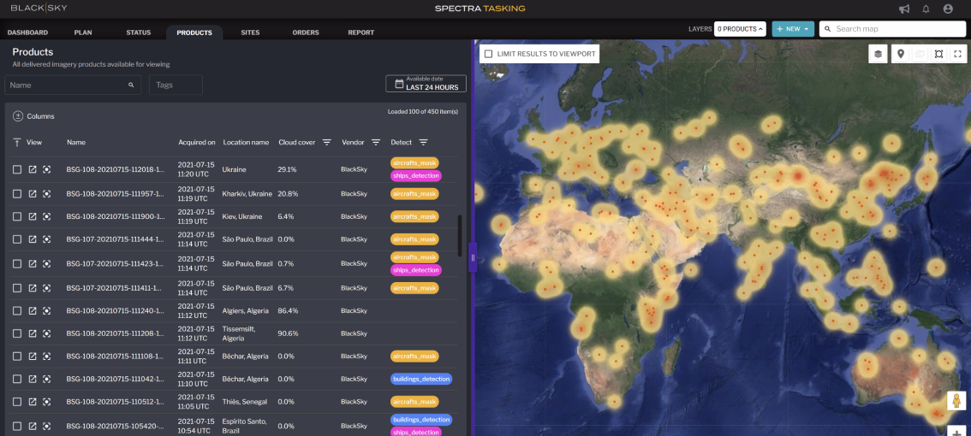Screen dimensions: 971x436
Task: Zoom map to the Espírito Santo product
Action: point(46,426)
